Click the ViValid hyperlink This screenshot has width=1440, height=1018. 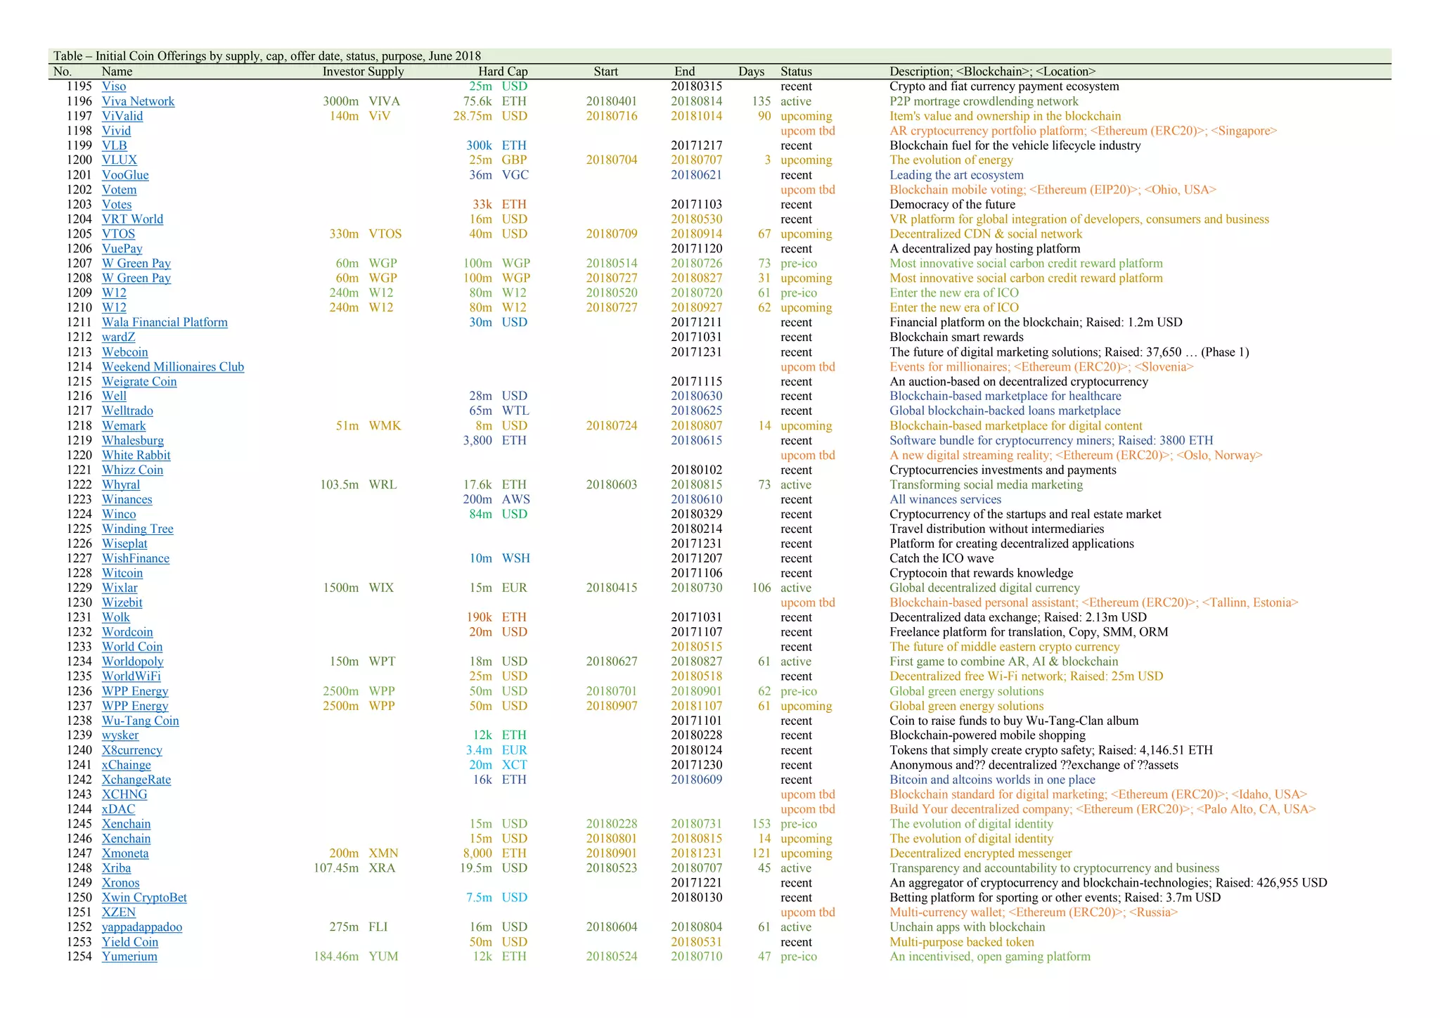pos(122,116)
